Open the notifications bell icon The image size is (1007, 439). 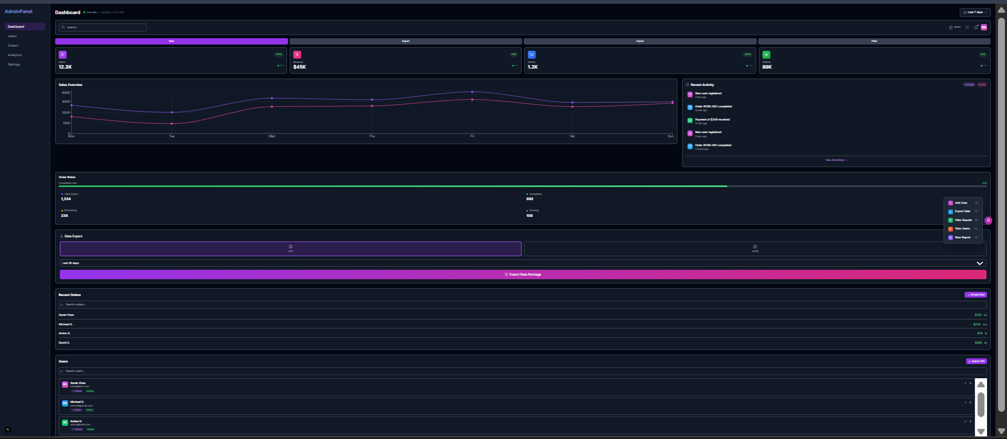coord(976,27)
